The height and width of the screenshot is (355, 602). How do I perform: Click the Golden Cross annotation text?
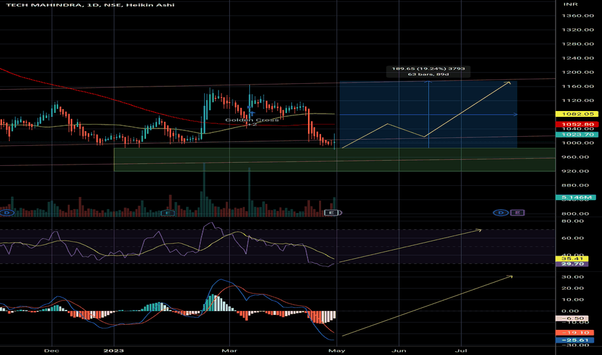click(252, 120)
